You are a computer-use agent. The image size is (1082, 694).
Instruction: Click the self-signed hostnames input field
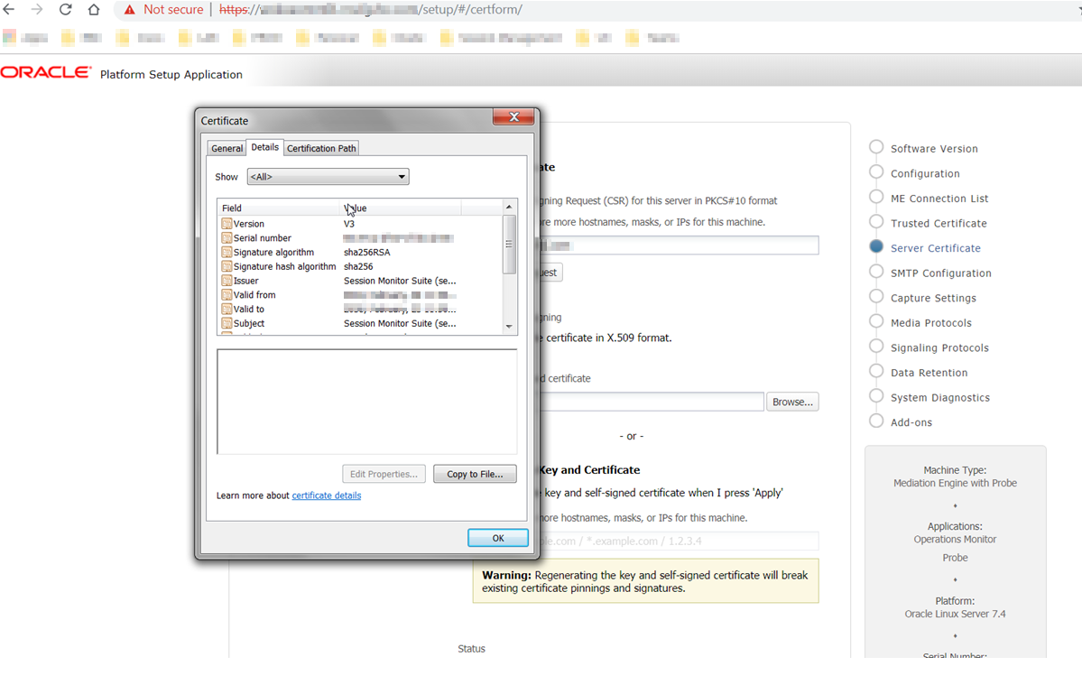(x=678, y=541)
